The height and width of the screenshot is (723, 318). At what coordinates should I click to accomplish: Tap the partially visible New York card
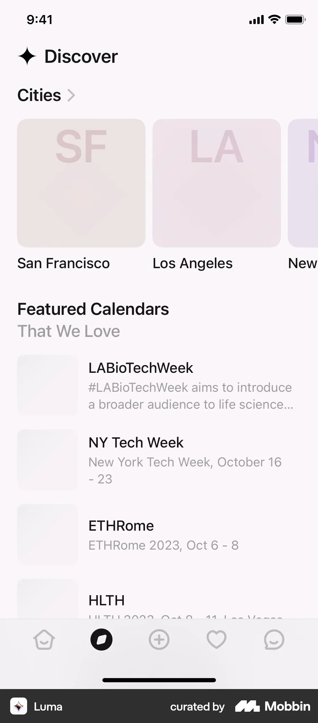coord(303,183)
